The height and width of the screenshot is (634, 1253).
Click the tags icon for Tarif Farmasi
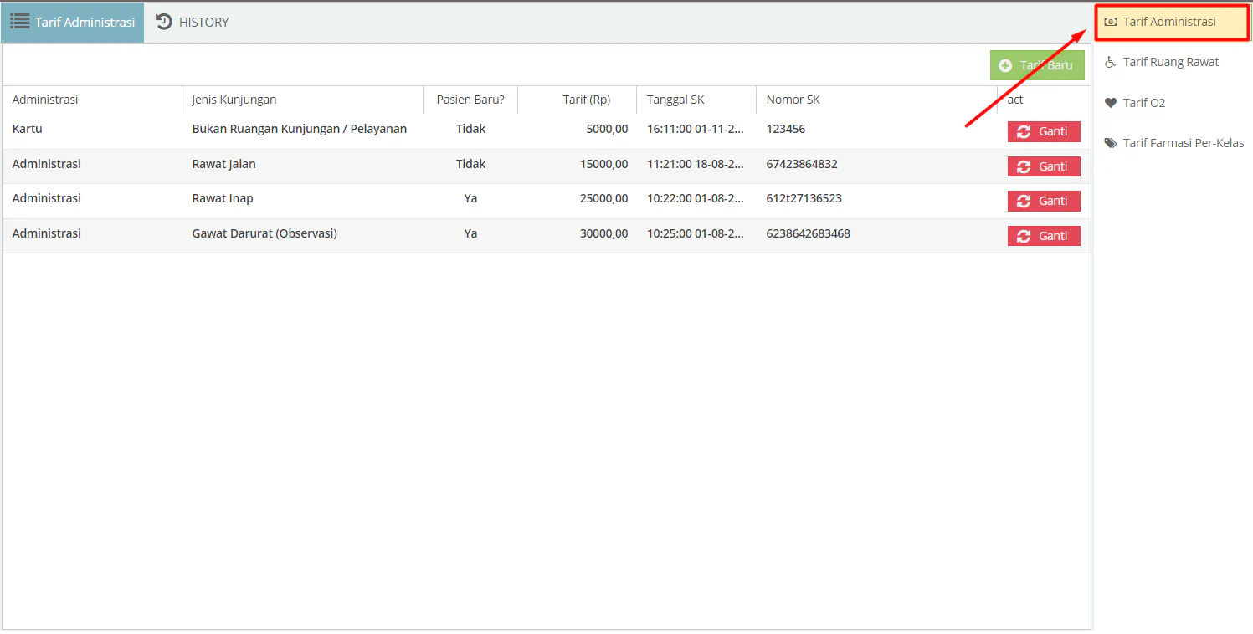tap(1111, 143)
